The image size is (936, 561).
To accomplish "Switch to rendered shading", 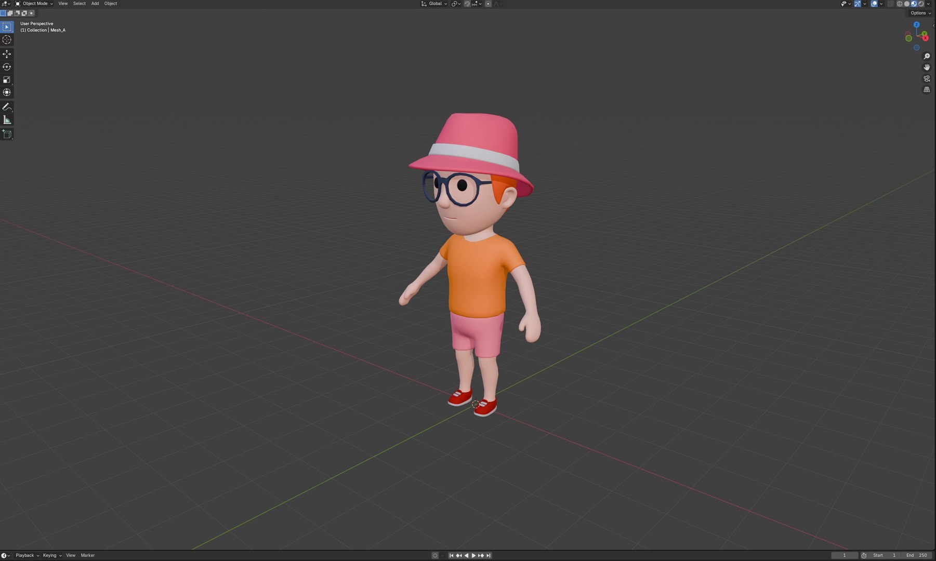I will (921, 4).
